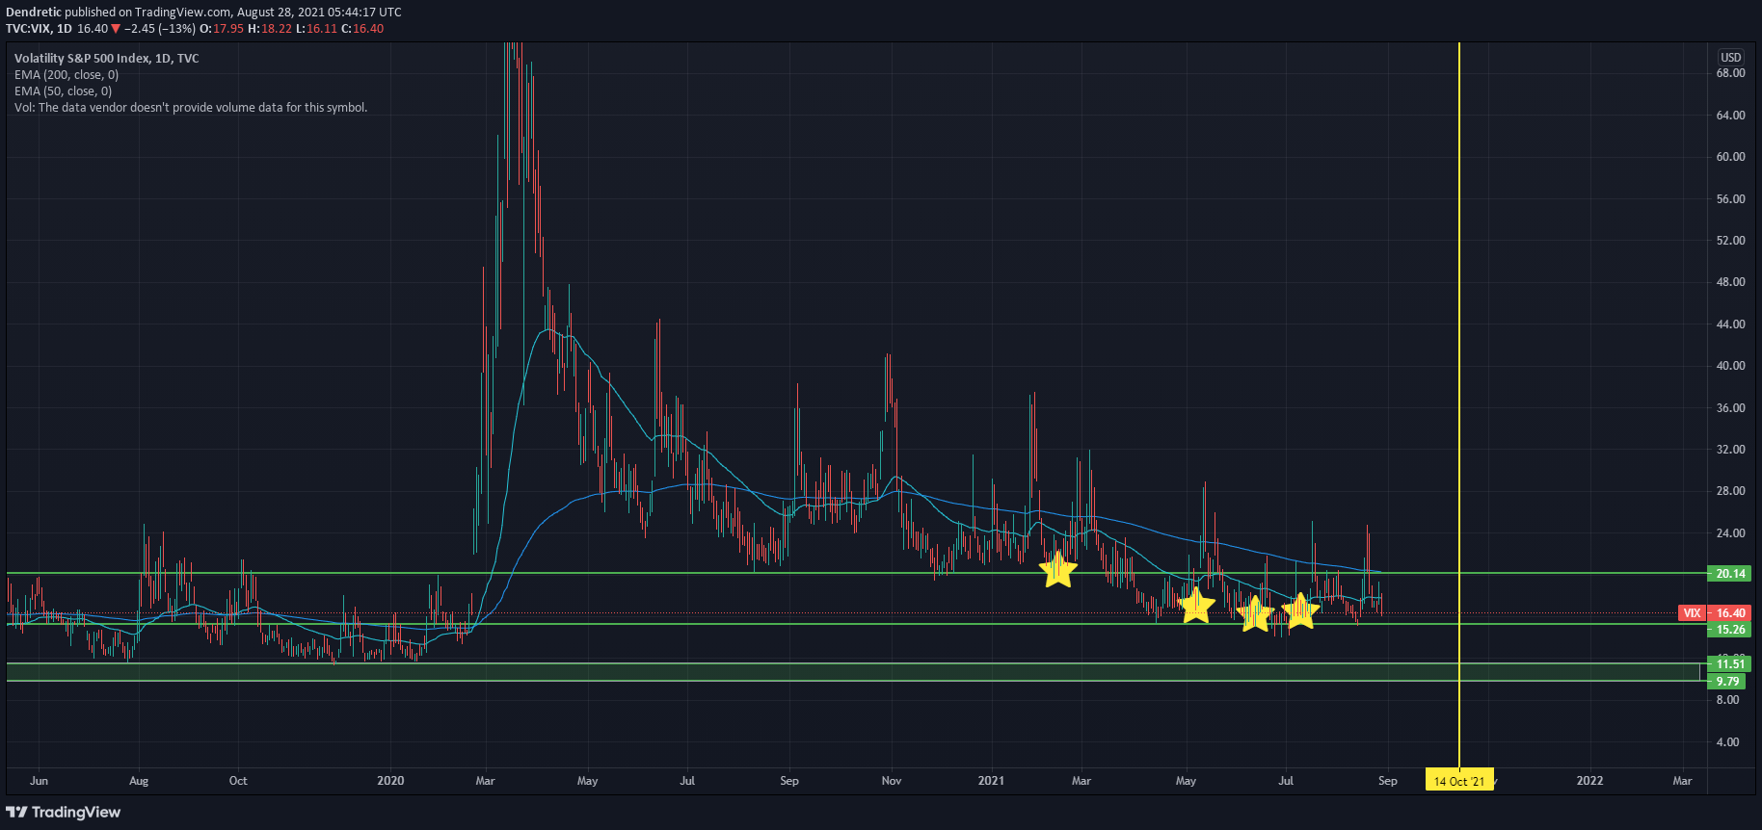Image resolution: width=1762 pixels, height=830 pixels.
Task: Click the 11.51 green price label
Action: point(1730,663)
